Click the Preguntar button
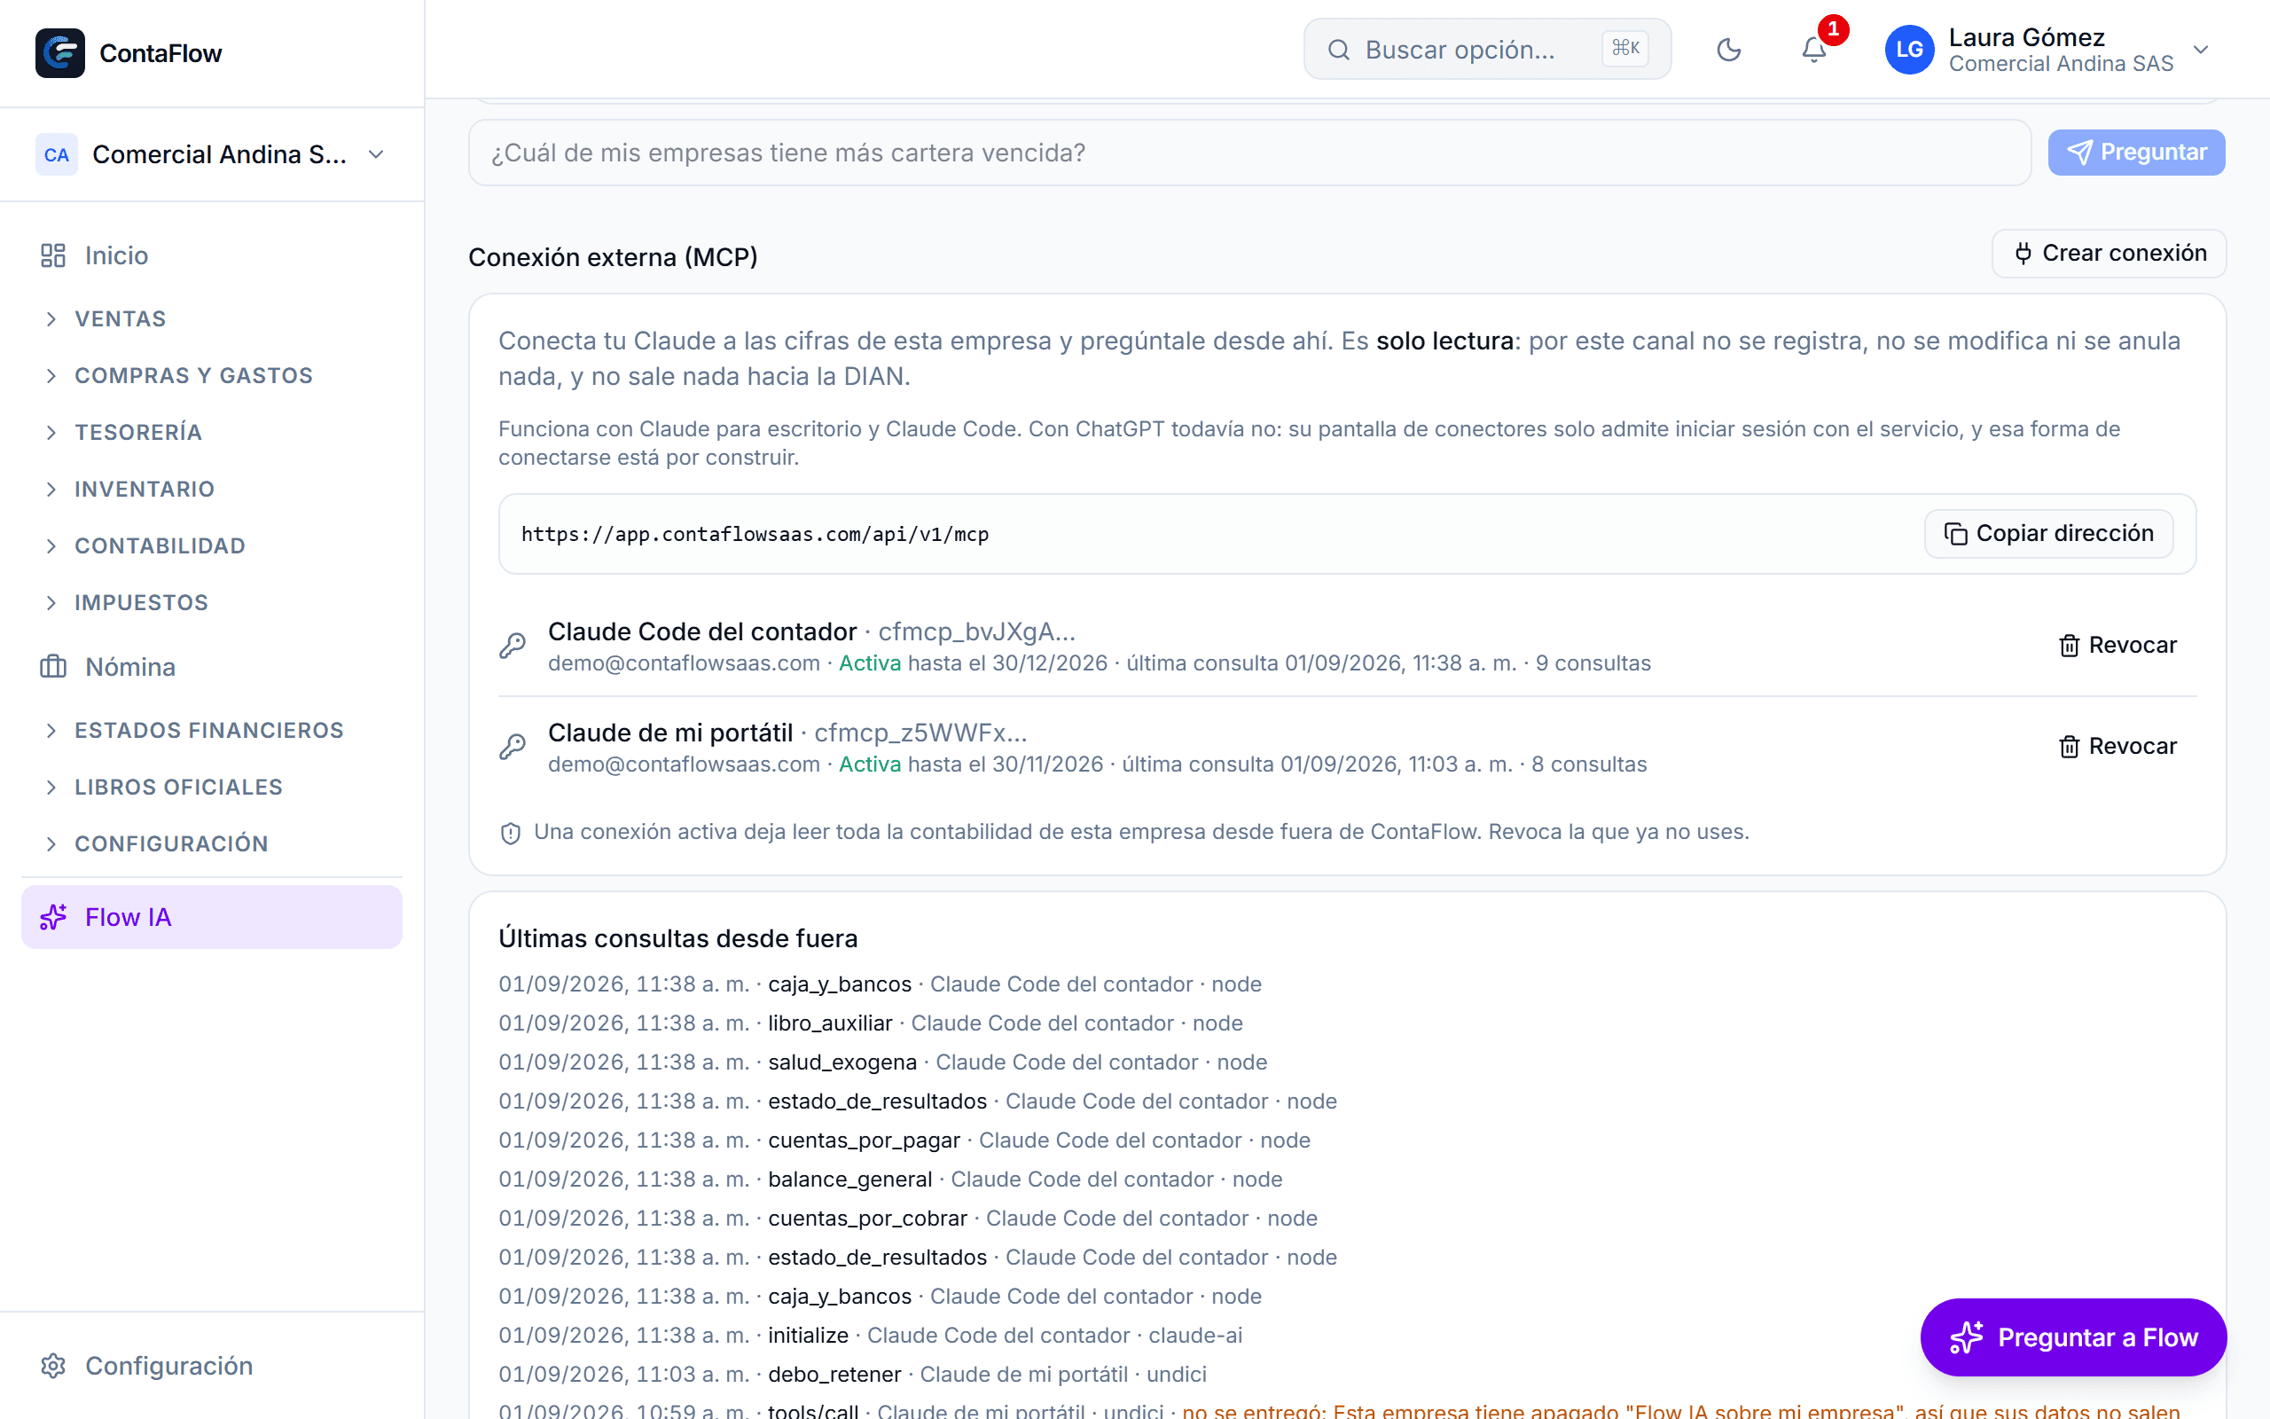The image size is (2270, 1419). click(2137, 152)
